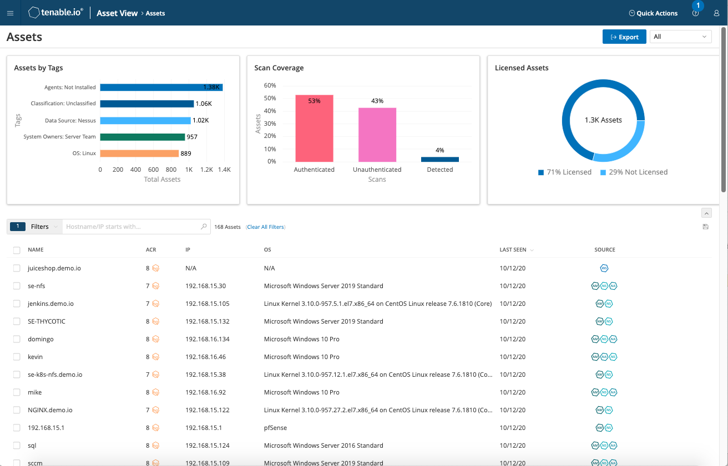Open the All dropdown beside Export

680,37
